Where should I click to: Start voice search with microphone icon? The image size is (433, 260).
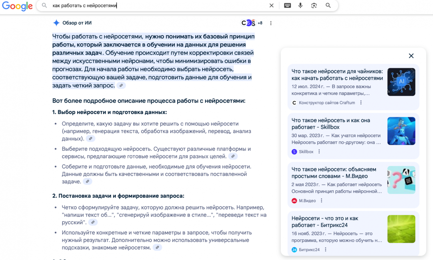tap(300, 5)
